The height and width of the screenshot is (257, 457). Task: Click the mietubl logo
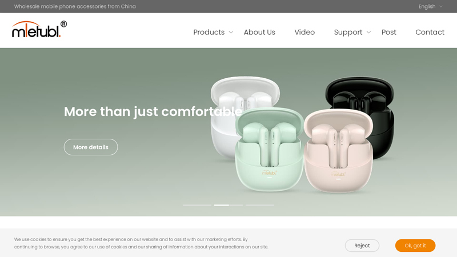[39, 29]
